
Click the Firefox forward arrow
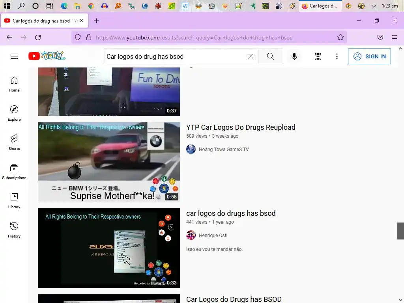(24, 37)
